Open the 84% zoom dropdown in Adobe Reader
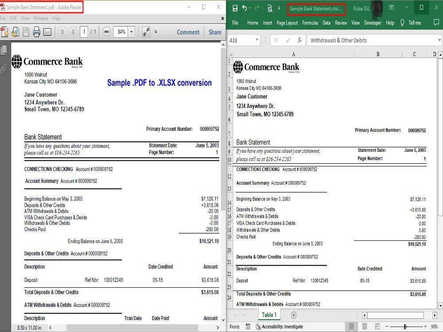 [132, 32]
